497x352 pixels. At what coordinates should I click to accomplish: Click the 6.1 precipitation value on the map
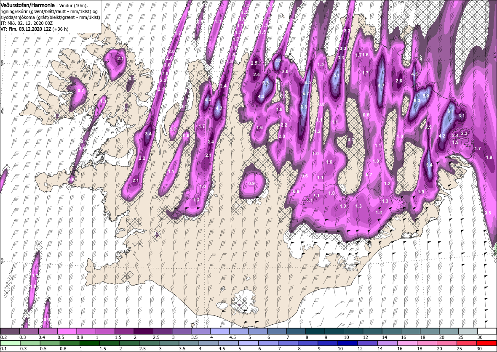pyautogui.click(x=450, y=111)
